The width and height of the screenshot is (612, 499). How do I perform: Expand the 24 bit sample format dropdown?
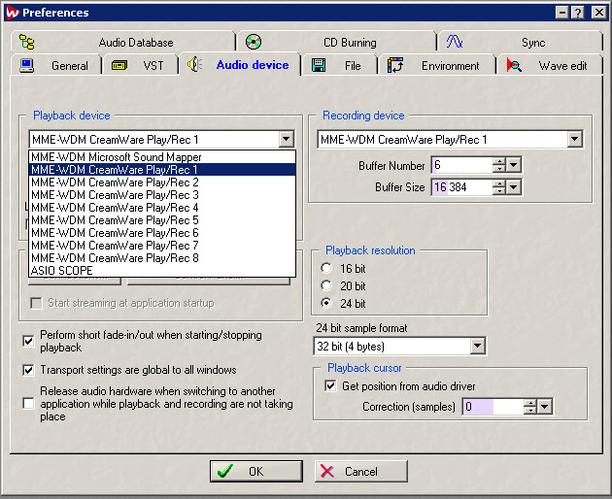[476, 346]
